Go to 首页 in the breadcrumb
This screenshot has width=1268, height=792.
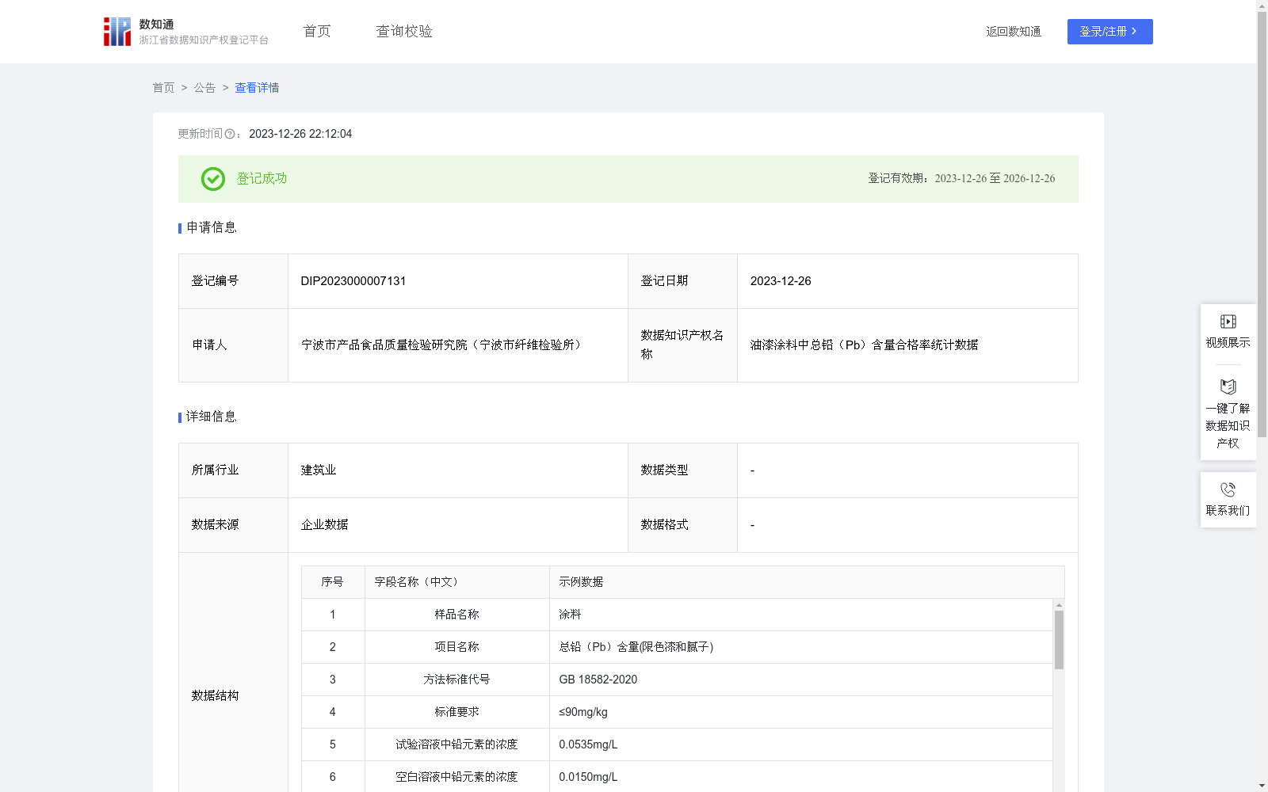tap(163, 88)
